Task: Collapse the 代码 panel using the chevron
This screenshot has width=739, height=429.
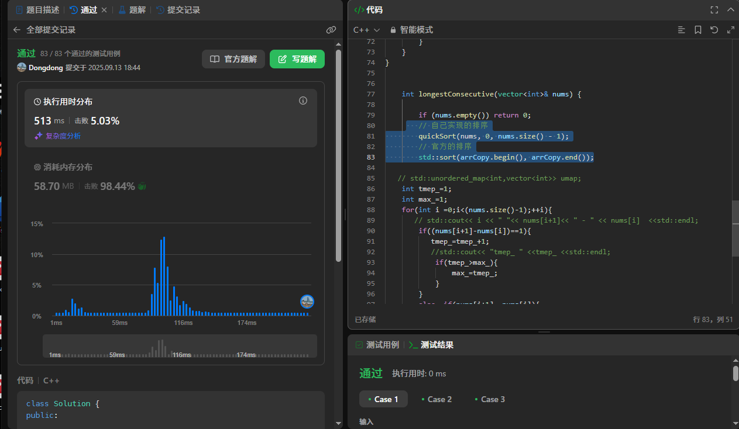Action: coord(730,10)
